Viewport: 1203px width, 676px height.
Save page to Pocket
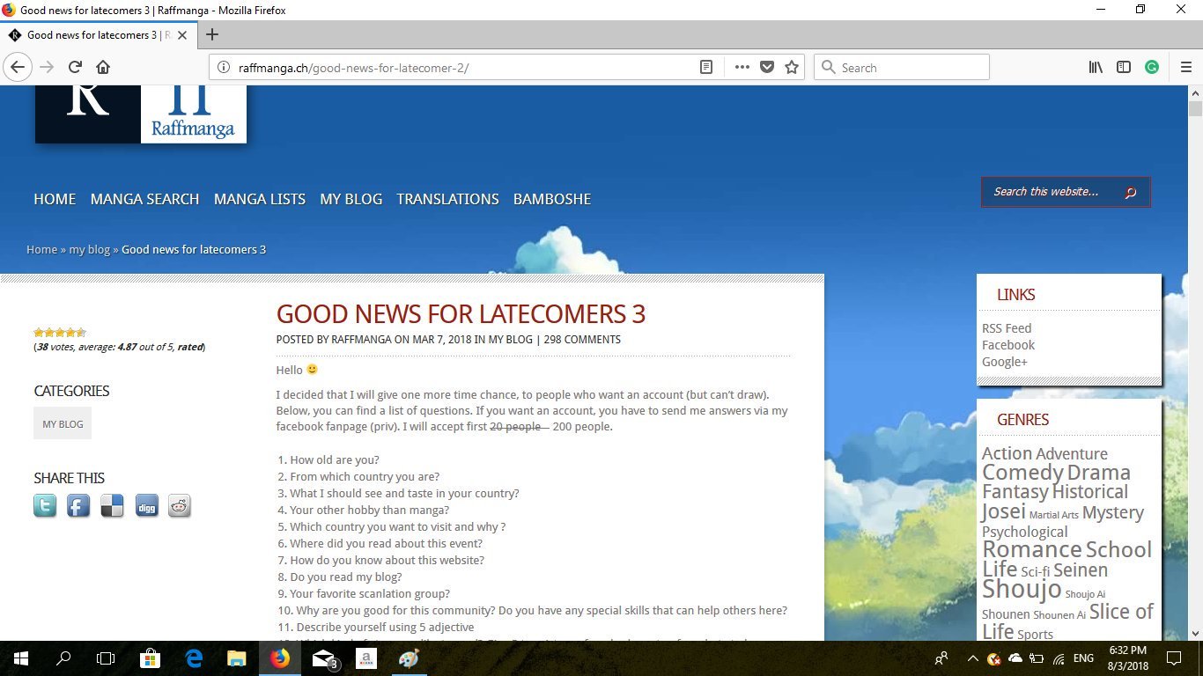[x=767, y=68]
